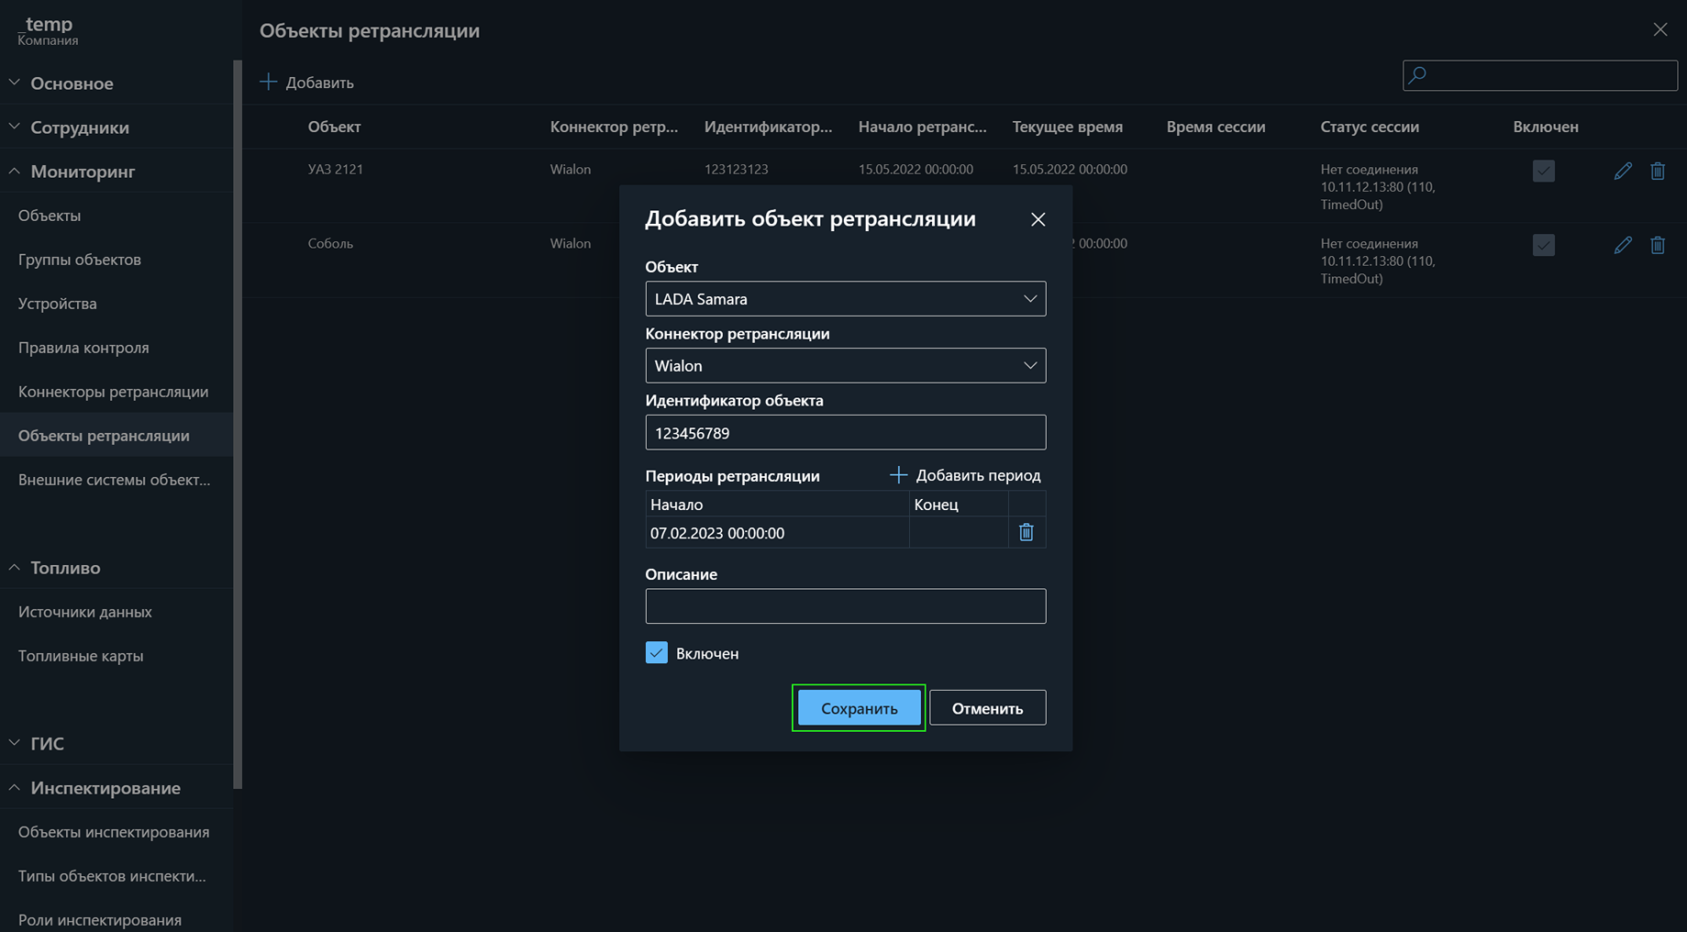Toggle Включен checkbox for Соболь
This screenshot has width=1687, height=932.
pyautogui.click(x=1543, y=245)
